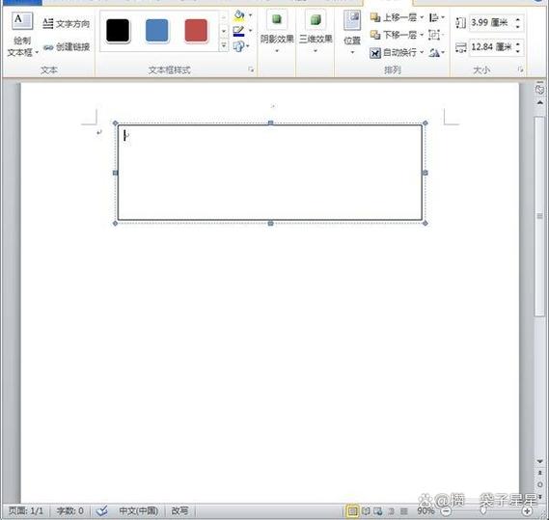Toggle the ruler icon above the scrollbar

pos(539,89)
